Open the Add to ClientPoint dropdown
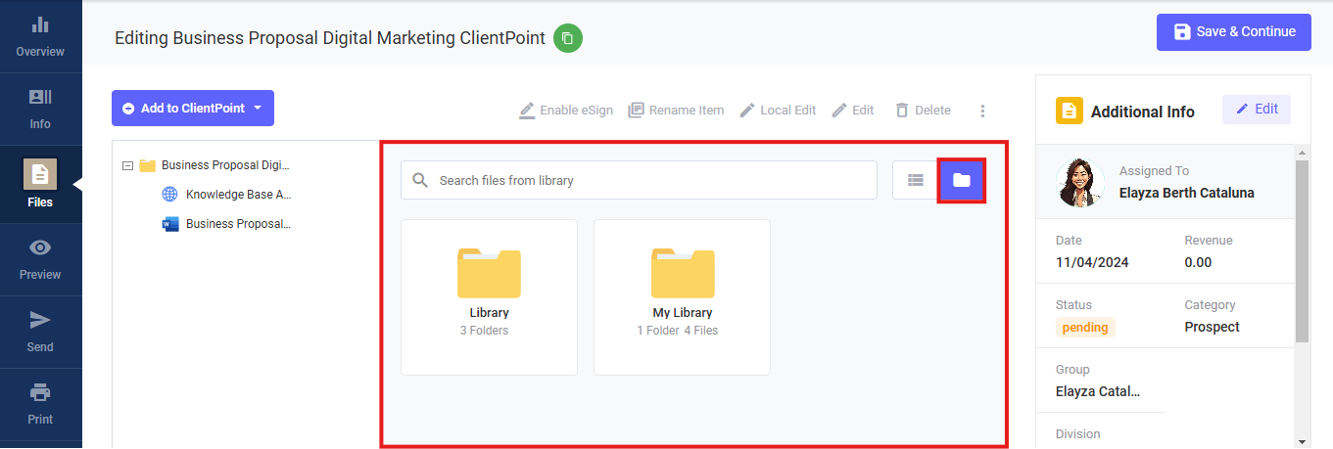The width and height of the screenshot is (1333, 449). pos(193,109)
